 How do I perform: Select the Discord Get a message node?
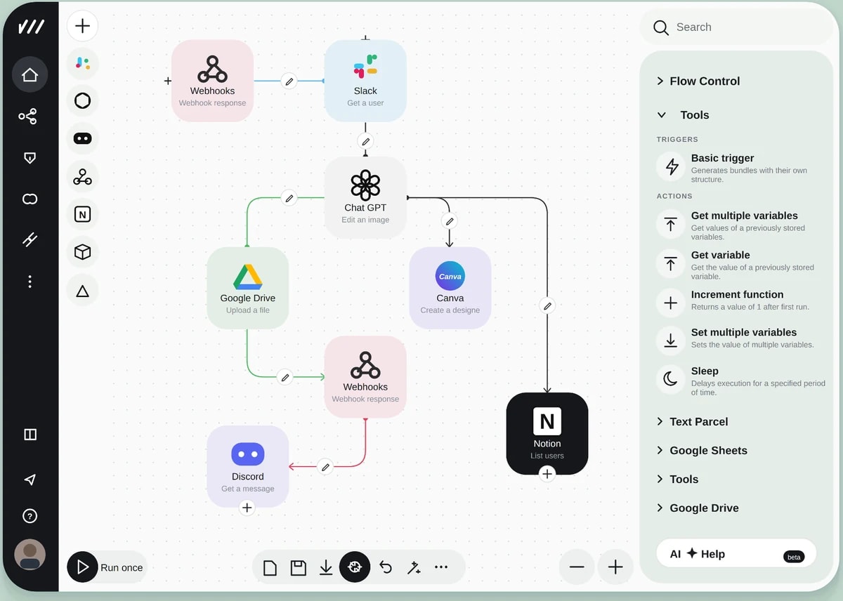(247, 466)
